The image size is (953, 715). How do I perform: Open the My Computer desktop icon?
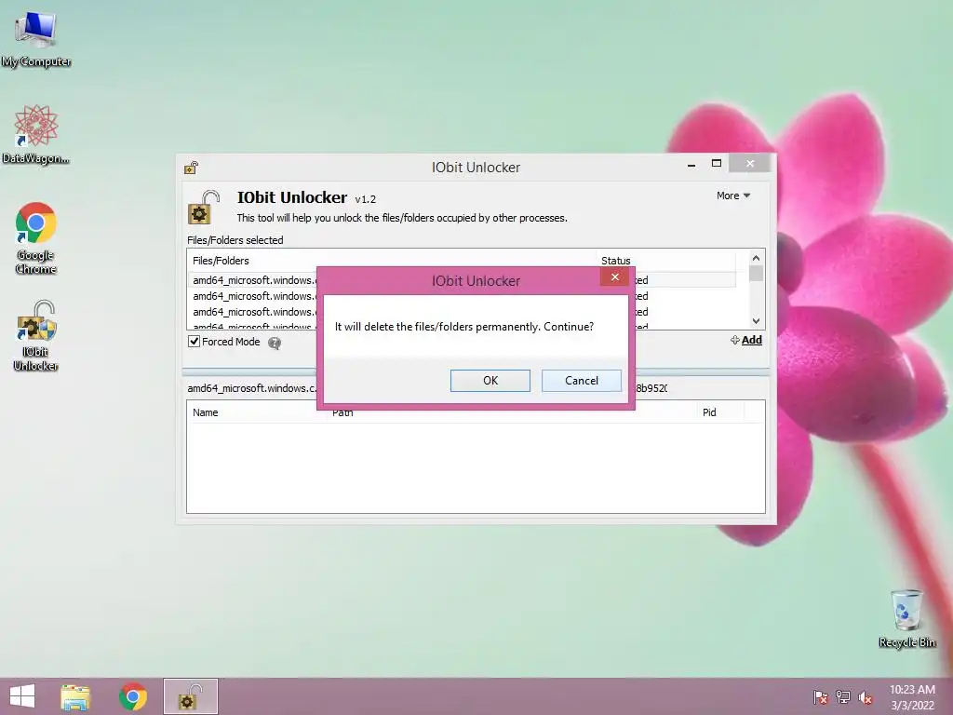36,39
